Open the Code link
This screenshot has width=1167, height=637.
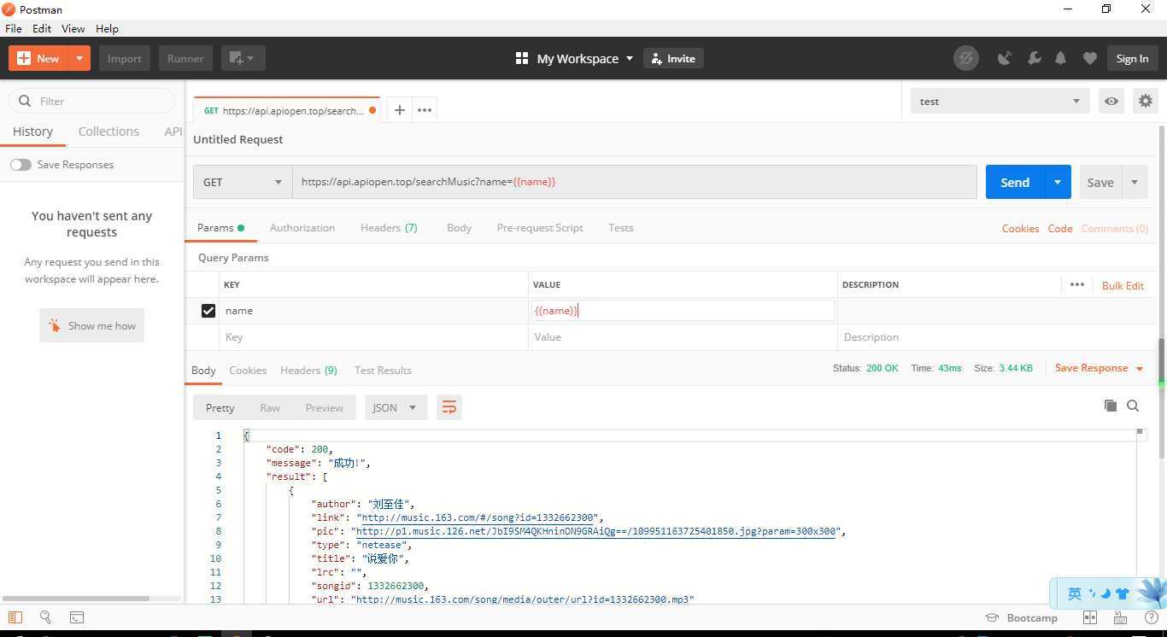tap(1060, 229)
